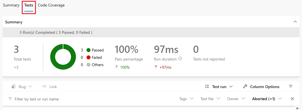Open the Owner filter dropdown
Image resolution: width=302 pixels, height=110 pixels.
(236, 99)
